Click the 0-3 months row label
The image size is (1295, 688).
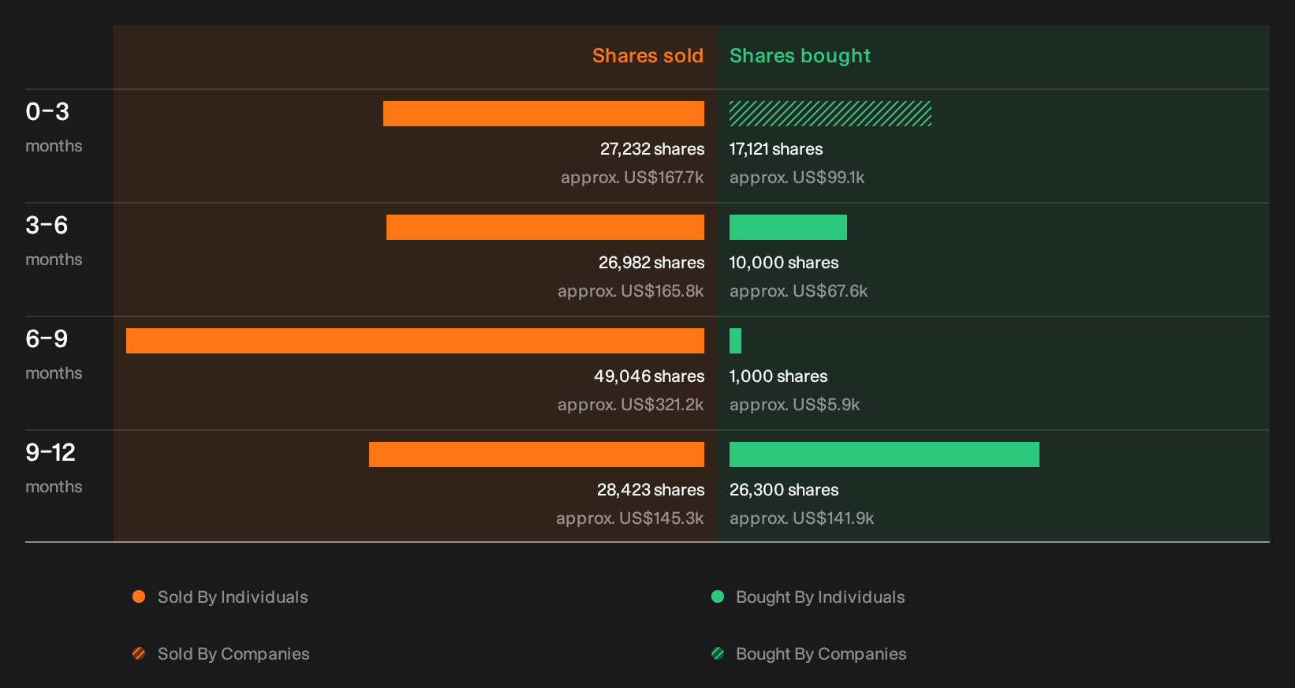pos(54,127)
